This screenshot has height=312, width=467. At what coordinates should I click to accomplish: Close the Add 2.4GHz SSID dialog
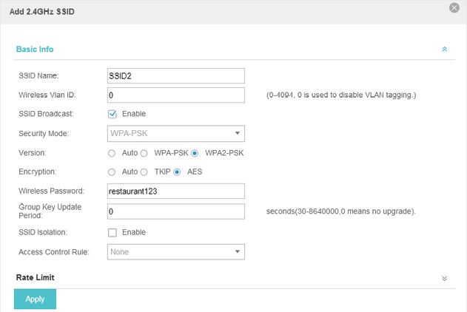(454, 7)
